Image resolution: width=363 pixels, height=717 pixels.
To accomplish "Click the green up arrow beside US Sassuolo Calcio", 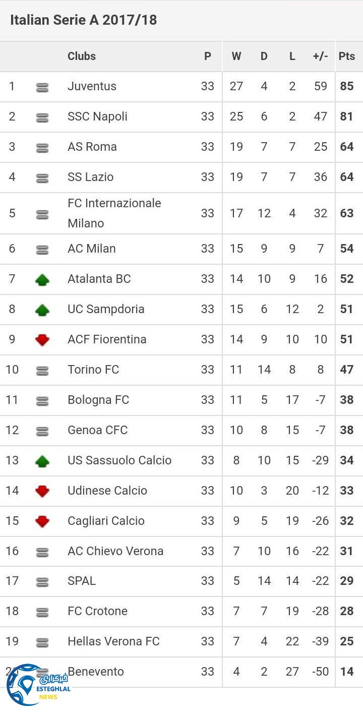I will [x=42, y=461].
